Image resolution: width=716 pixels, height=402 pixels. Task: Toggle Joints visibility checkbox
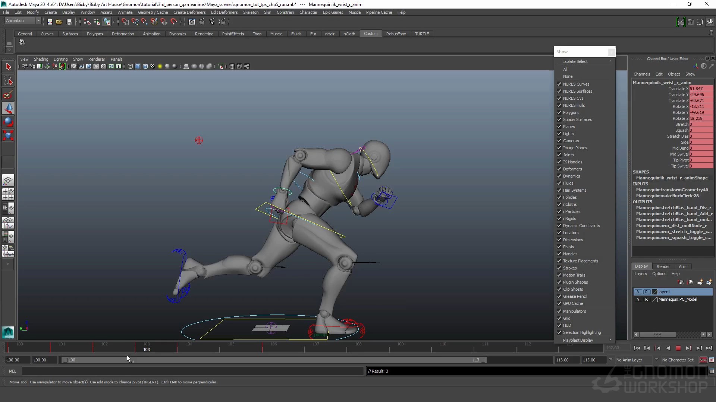pos(559,155)
